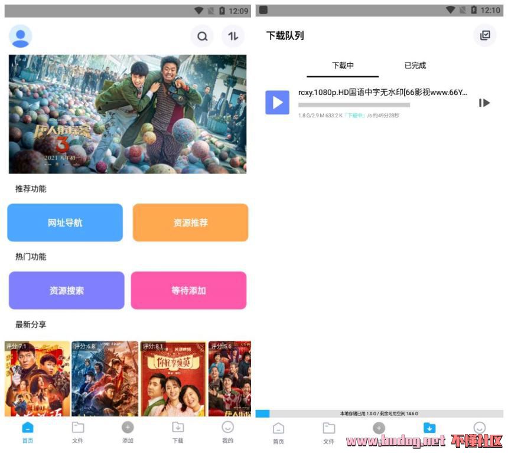
Task: Open the movie poster rated 6.8
Action: (x=105, y=378)
